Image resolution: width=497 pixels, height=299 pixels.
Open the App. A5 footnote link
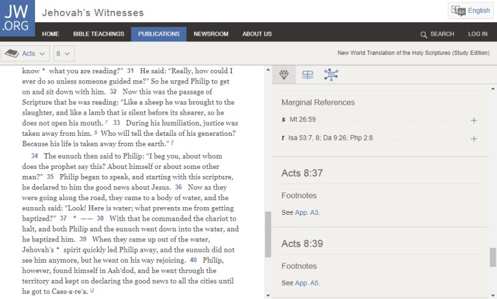[x=308, y=282]
